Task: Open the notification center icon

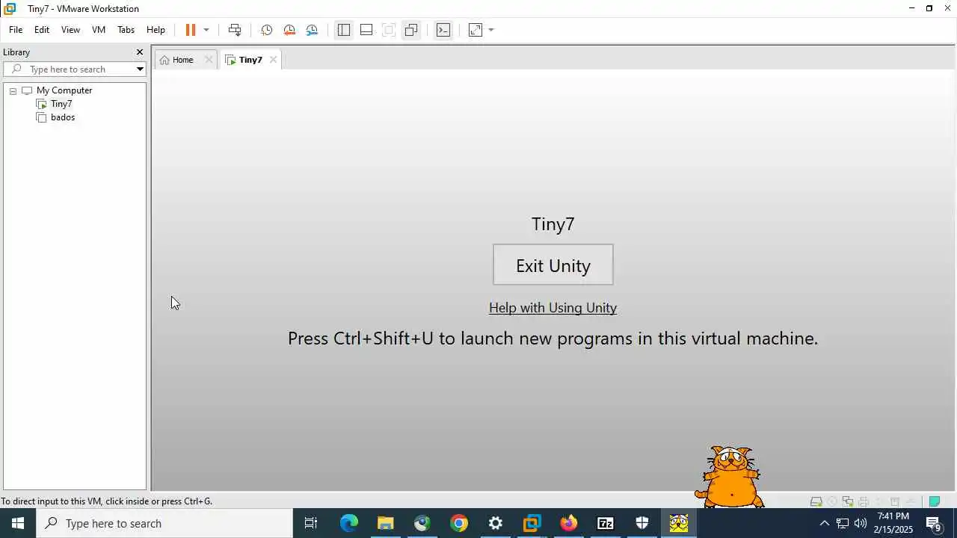Action: pyautogui.click(x=934, y=523)
